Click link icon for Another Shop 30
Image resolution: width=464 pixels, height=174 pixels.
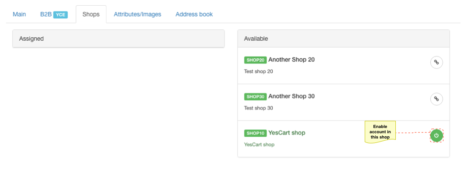436,99
